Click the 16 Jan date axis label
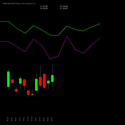 [32, 119]
